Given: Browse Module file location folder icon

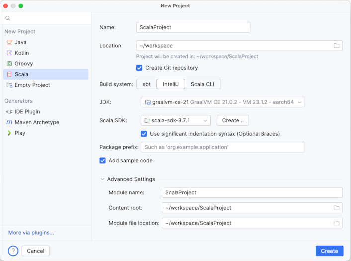Looking at the screenshot, I should coord(336,223).
